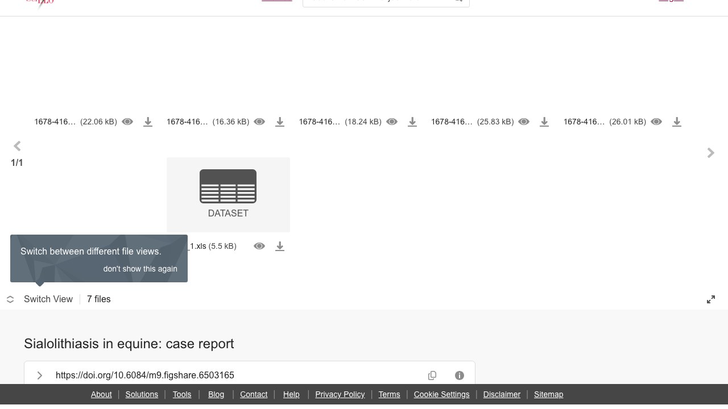
Task: Open the Blog footer link
Action: [x=216, y=394]
